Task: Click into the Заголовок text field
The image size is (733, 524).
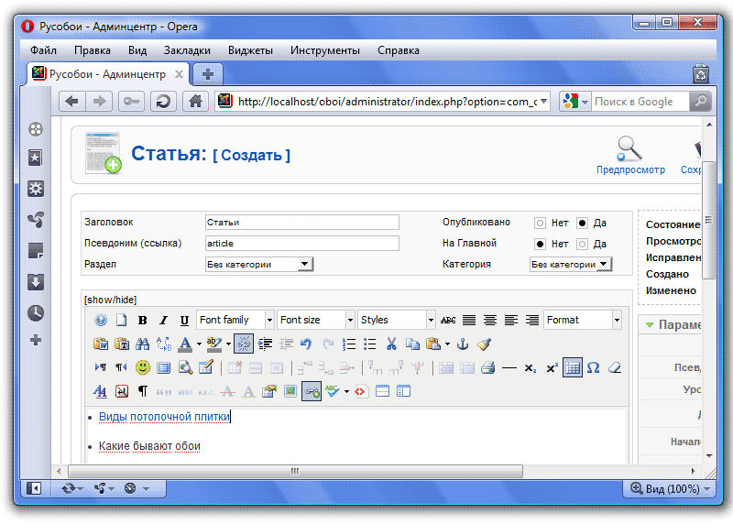Action: (301, 223)
